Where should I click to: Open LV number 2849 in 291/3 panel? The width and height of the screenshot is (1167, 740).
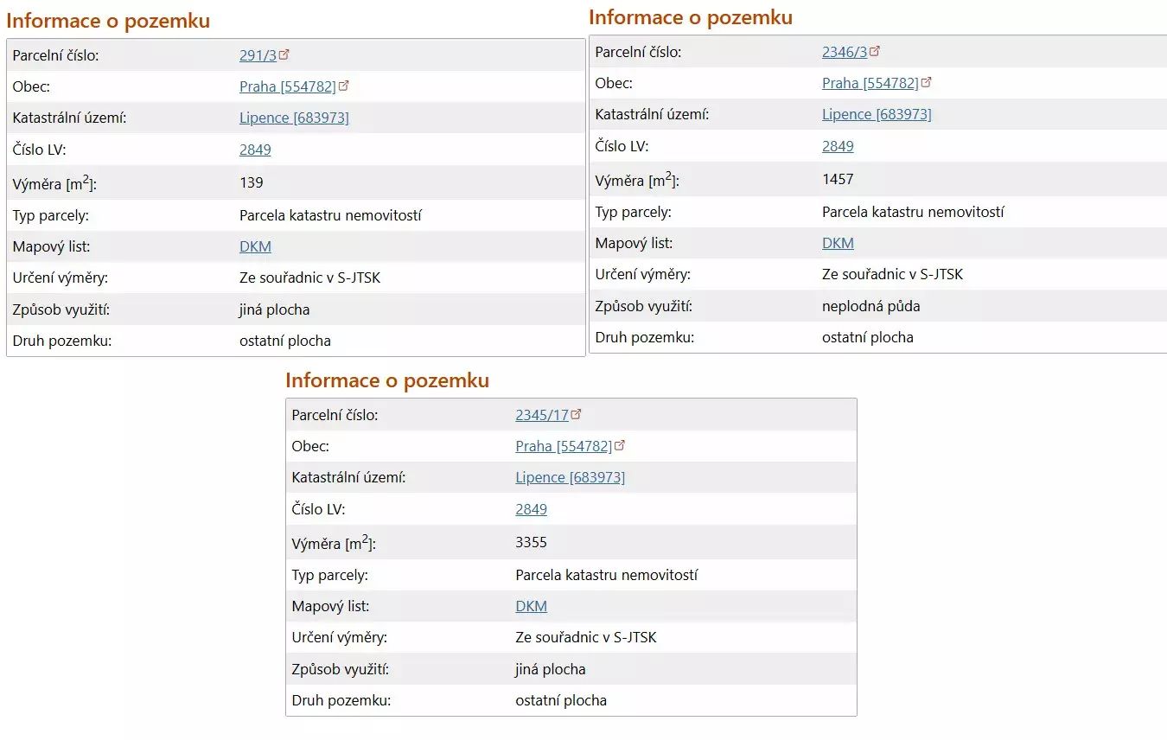pos(255,150)
